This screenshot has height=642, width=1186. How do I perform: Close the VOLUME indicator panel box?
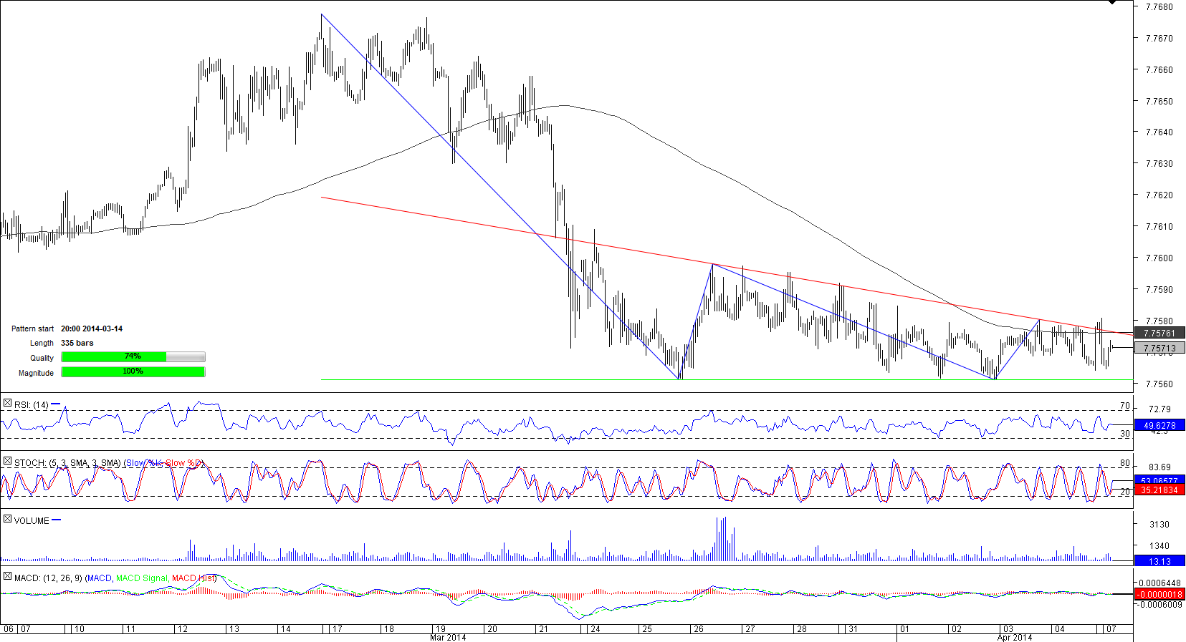[7, 520]
